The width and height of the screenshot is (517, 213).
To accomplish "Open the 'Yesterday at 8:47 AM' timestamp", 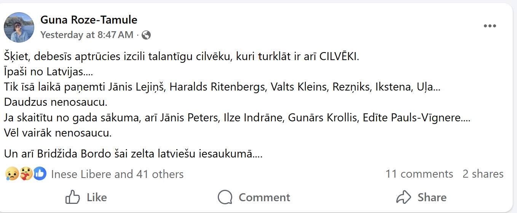I will coord(87,35).
